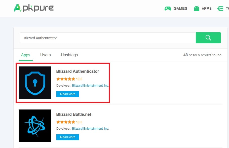
Task: Click the Blizzard Battle.net star rating
Action: click(x=66, y=122)
